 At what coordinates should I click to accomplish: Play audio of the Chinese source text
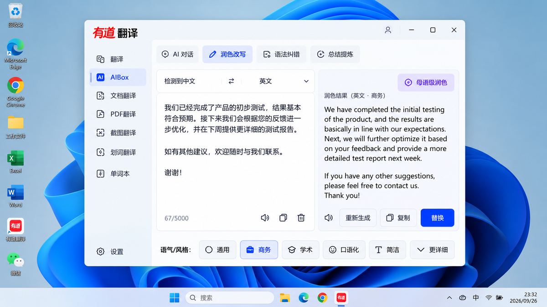(265, 218)
